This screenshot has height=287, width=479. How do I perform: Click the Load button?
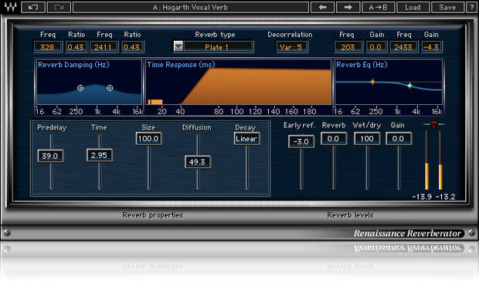413,7
